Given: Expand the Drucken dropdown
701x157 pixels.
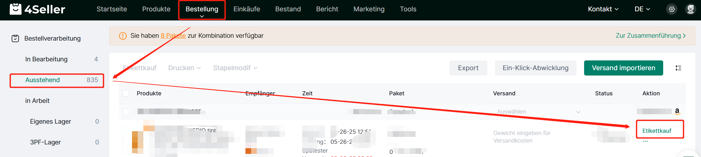Looking at the screenshot, I should tap(184, 68).
